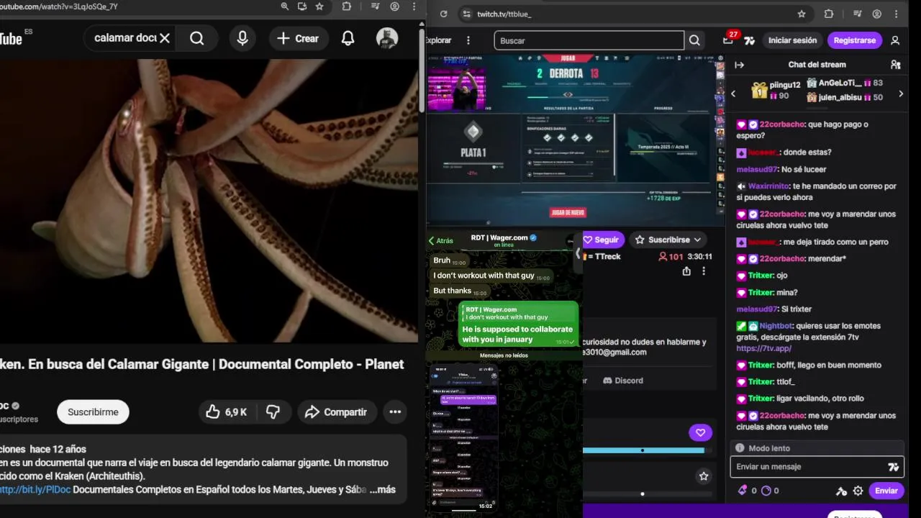Open Chrome profile icon in YouTube window
This screenshot has height=518, width=921.
(394, 6)
